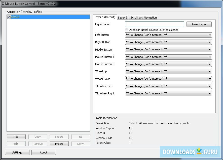Open the Settings dialog
Screen dimensions: 223x160
point(17,152)
